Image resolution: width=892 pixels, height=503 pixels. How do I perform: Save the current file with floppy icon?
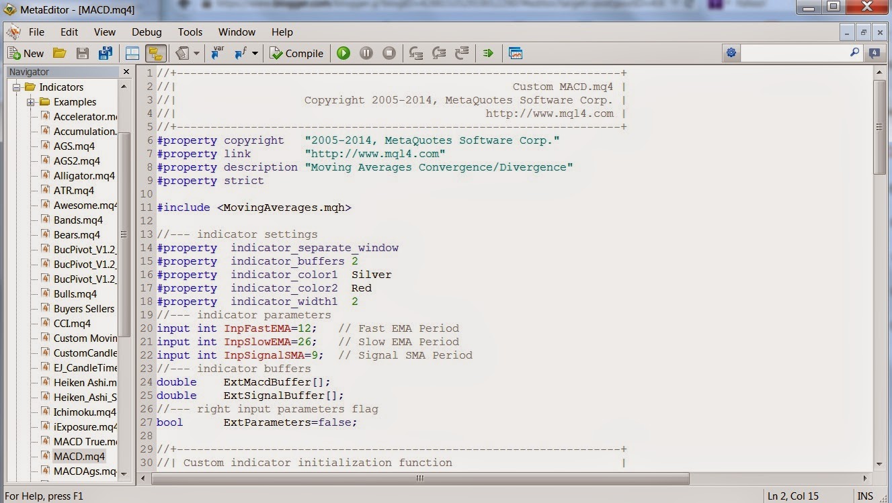tap(83, 53)
